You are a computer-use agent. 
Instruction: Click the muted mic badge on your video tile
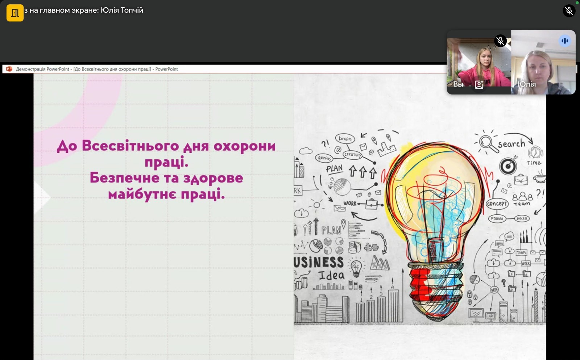(x=500, y=41)
